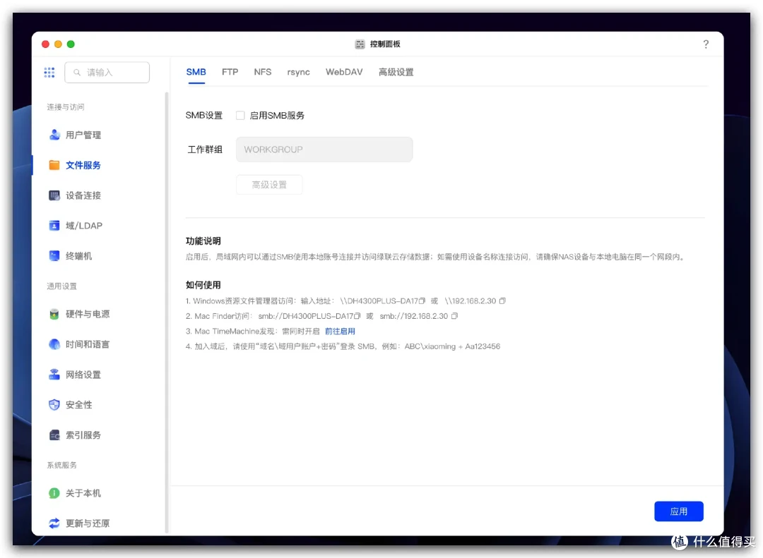Screen dimensions: 763x558
Task: Click the 通用设置 section label
Action: tap(61, 286)
